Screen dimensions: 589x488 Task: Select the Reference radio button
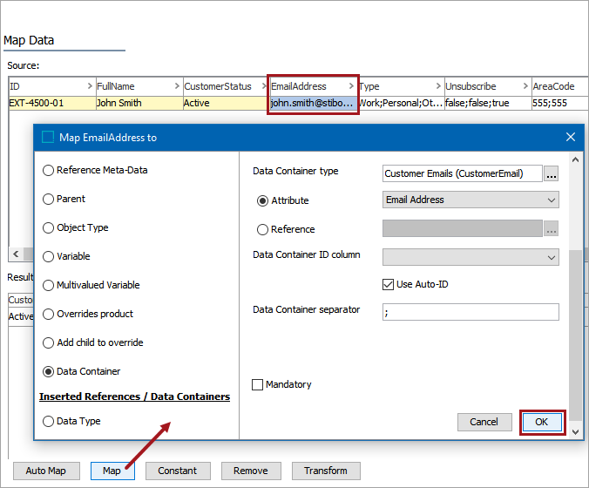[263, 229]
